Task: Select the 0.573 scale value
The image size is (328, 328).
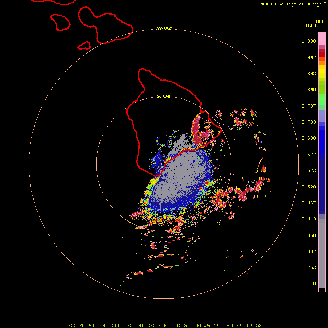Action: 309,171
